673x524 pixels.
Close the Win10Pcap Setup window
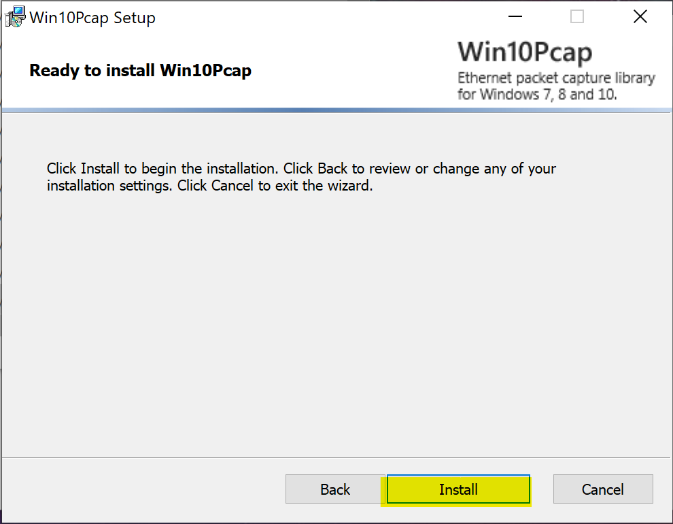640,17
